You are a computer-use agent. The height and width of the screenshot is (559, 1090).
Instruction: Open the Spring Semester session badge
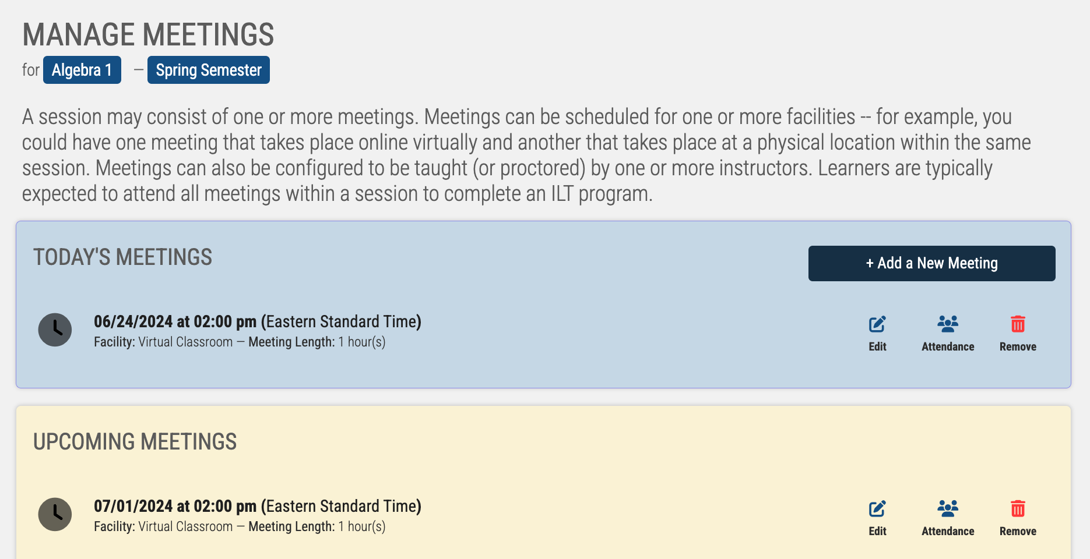tap(209, 70)
